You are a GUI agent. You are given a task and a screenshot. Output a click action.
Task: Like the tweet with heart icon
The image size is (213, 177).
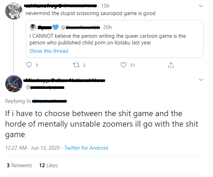tap(123, 65)
